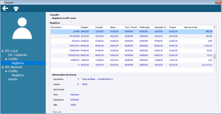Collapse Crédito node under SPC Nacional

click(6, 71)
